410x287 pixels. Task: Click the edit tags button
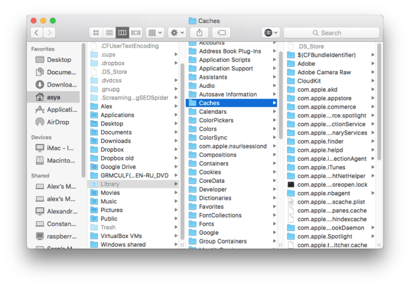pyautogui.click(x=221, y=33)
